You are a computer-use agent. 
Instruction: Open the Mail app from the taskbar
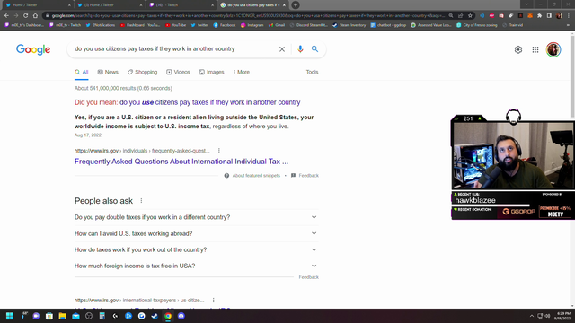click(x=75, y=316)
